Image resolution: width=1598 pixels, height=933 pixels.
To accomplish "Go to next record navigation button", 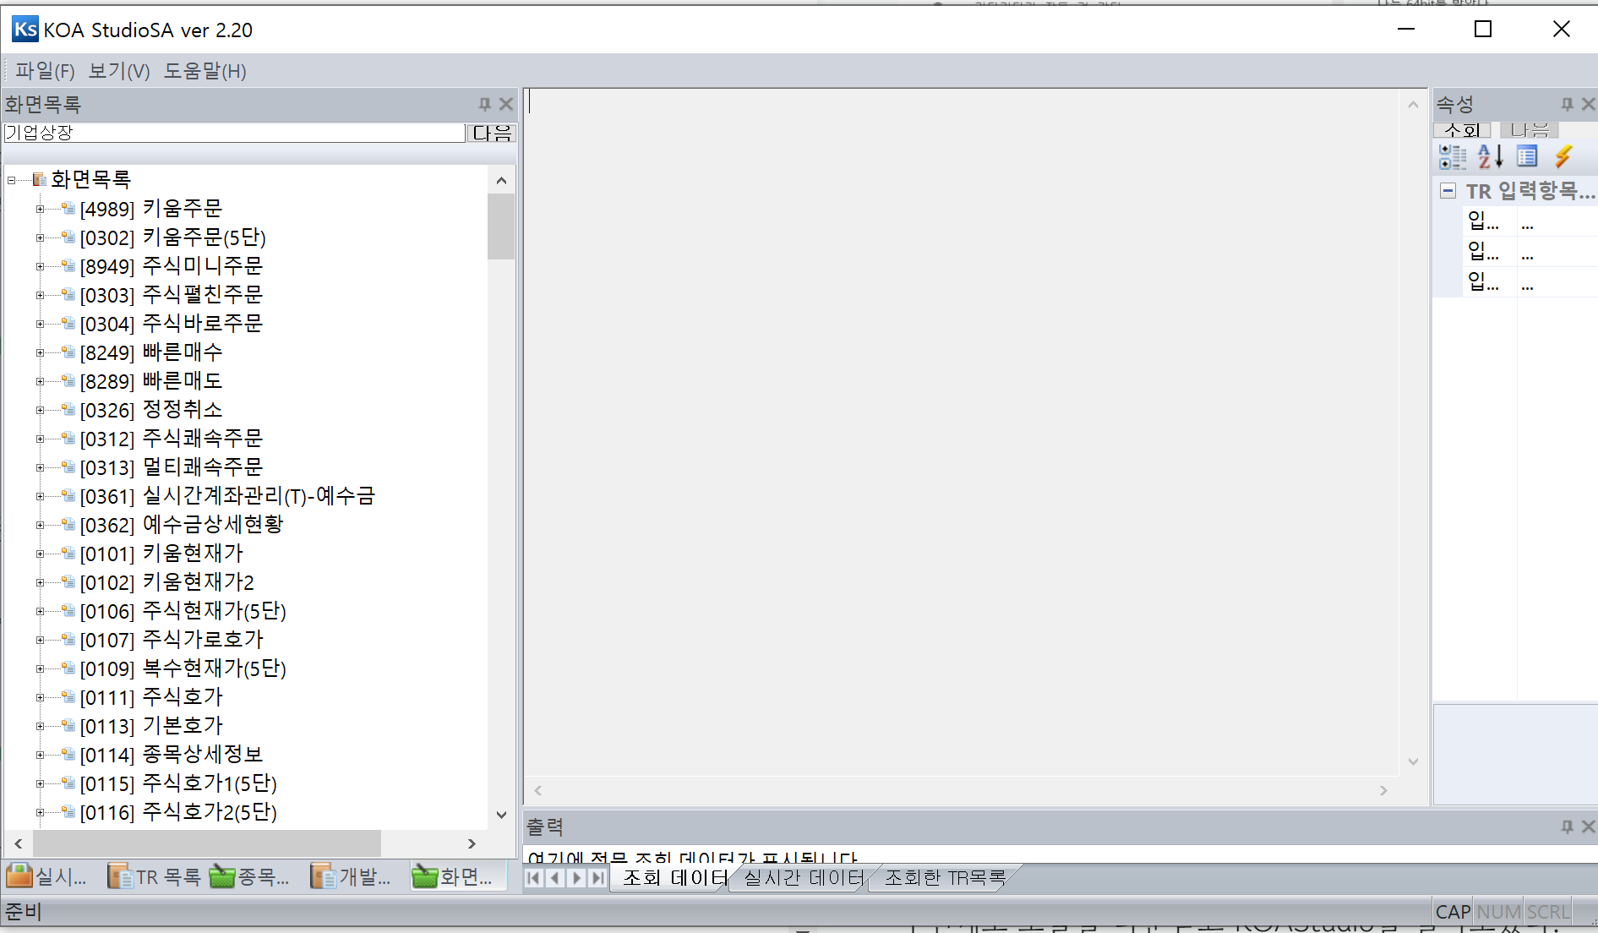I will pyautogui.click(x=576, y=878).
